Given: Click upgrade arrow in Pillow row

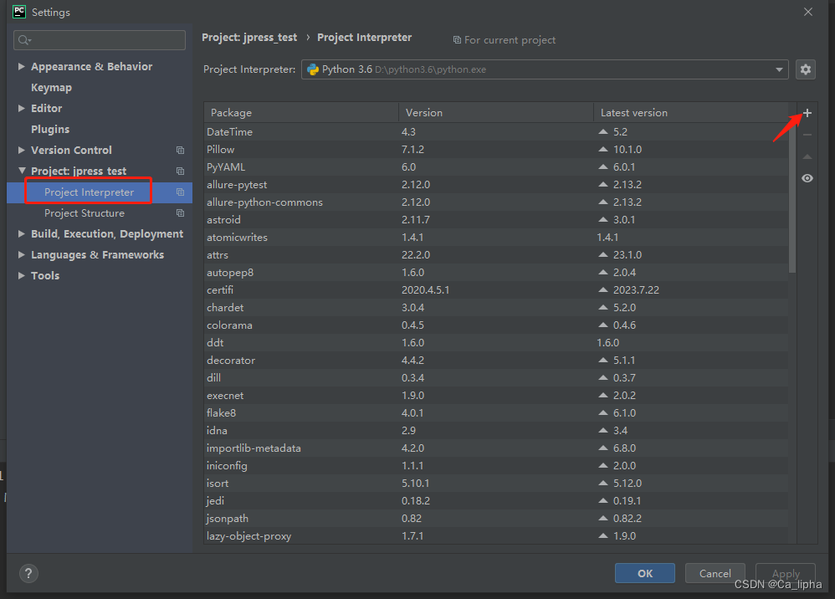Looking at the screenshot, I should point(602,149).
